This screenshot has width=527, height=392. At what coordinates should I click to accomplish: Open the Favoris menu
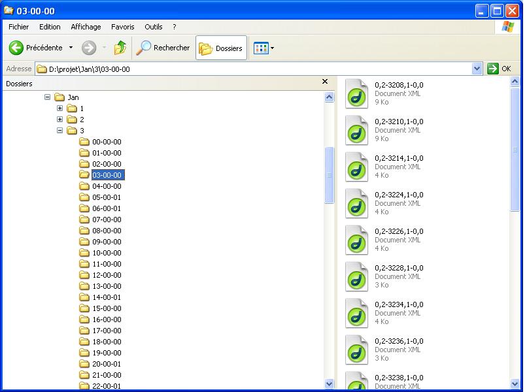123,27
